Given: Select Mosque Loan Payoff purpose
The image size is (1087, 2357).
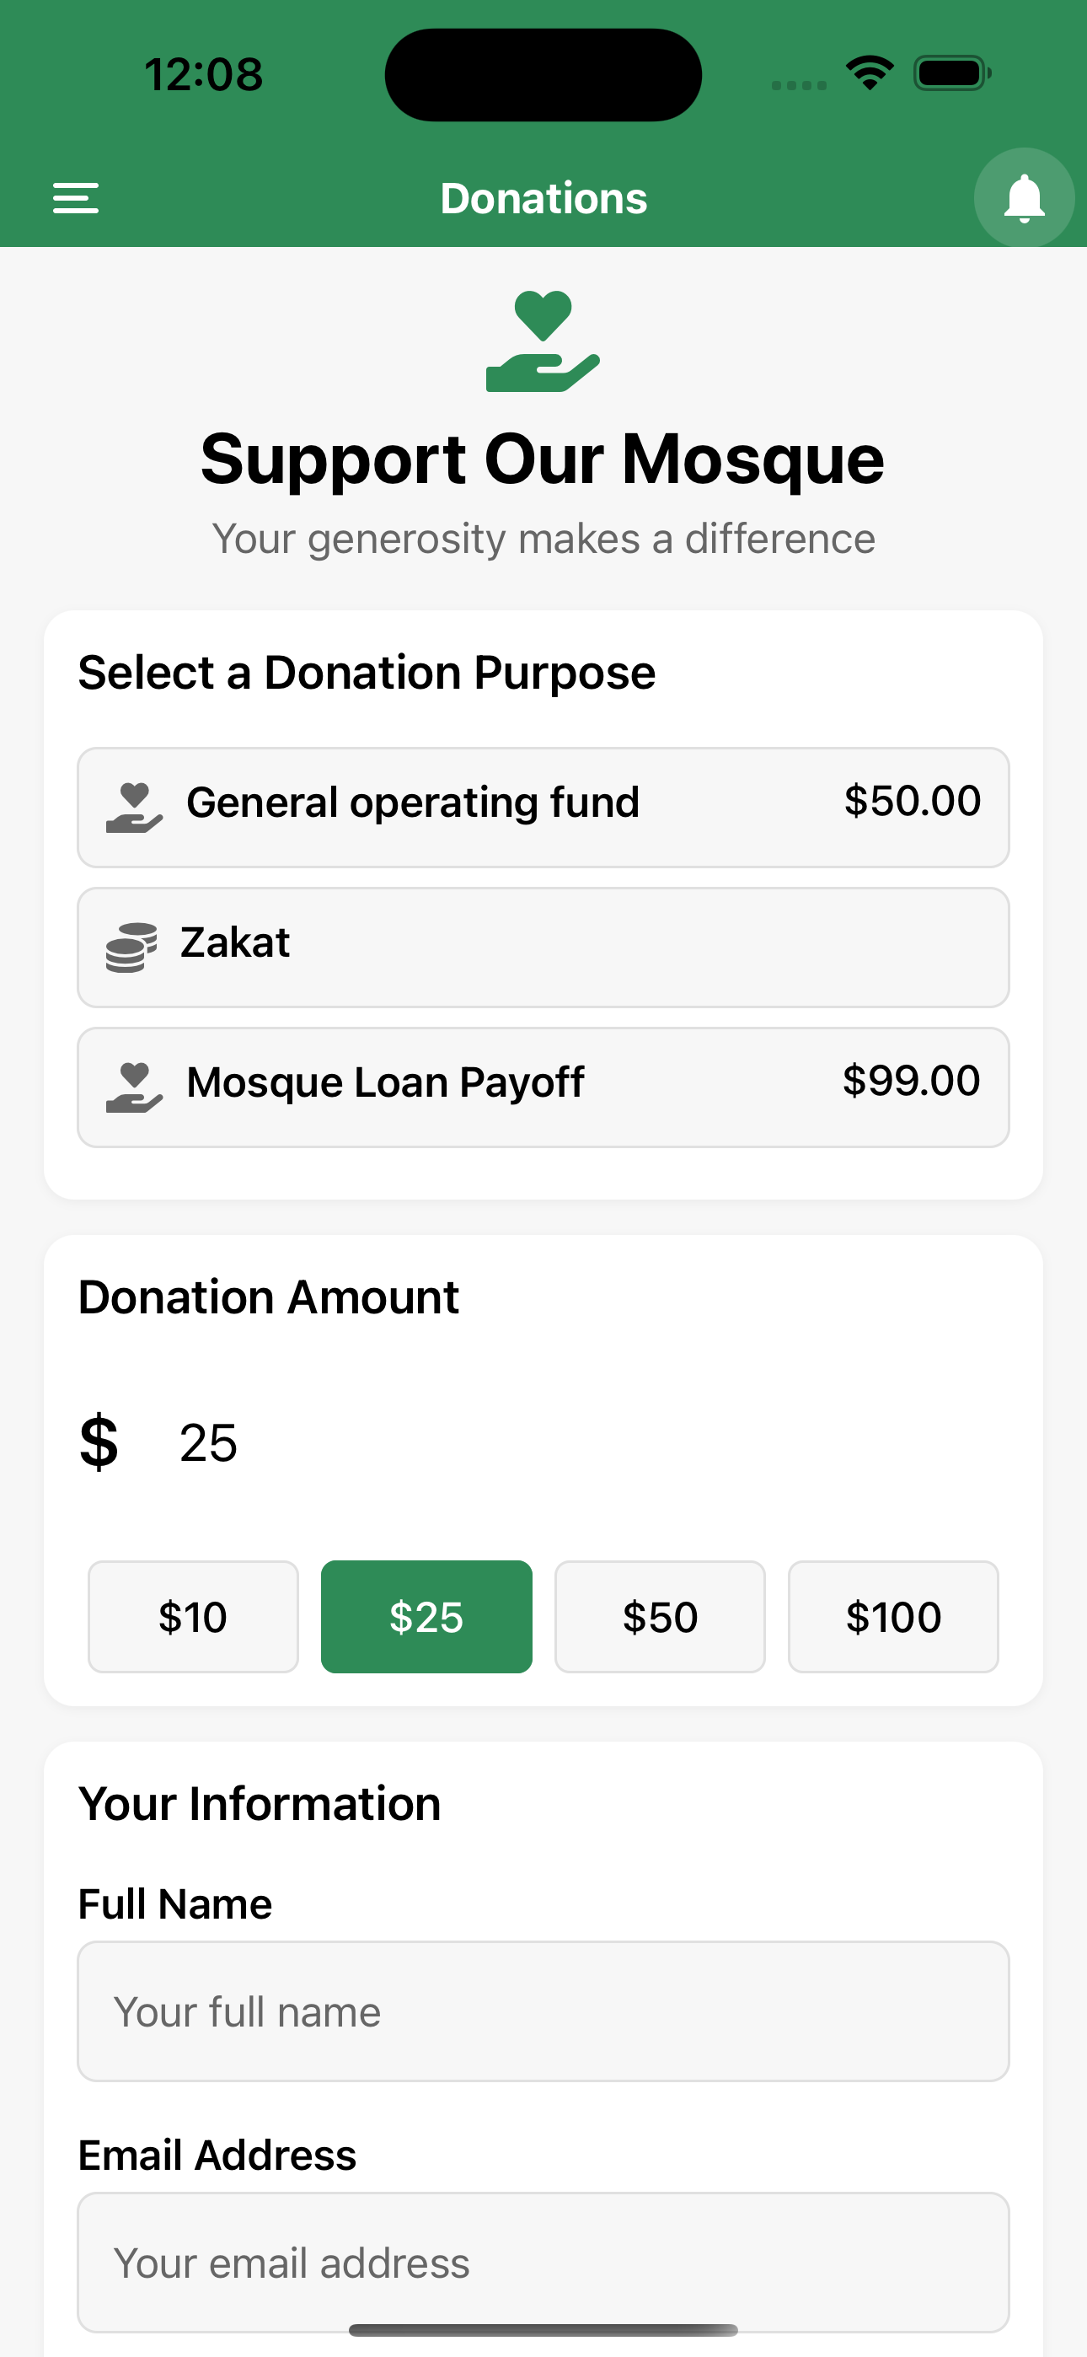Looking at the screenshot, I should pyautogui.click(x=543, y=1087).
